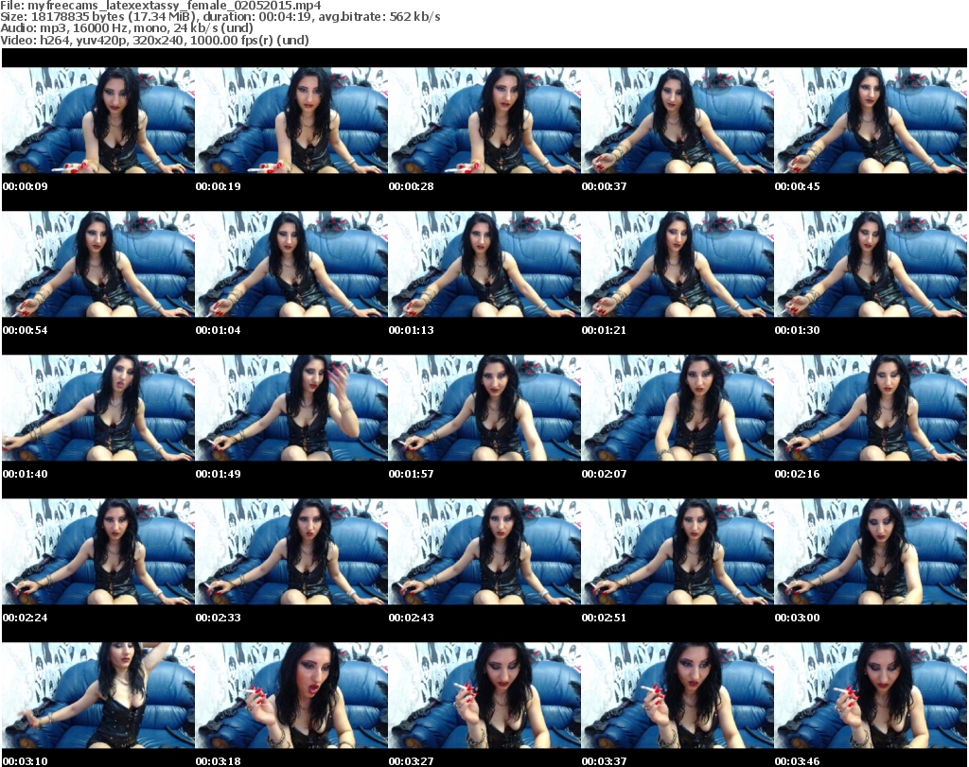This screenshot has width=969, height=767.
Task: Select the thumbnail frame at 00:02:51
Action: coord(678,551)
